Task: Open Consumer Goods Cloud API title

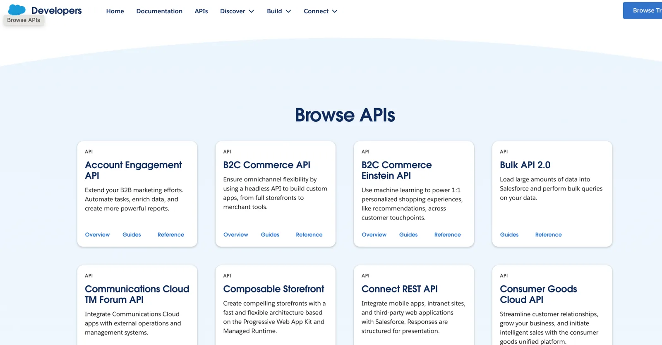Action: click(538, 294)
